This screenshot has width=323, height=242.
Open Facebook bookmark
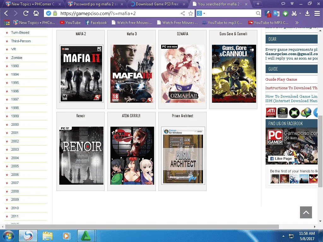(96, 23)
